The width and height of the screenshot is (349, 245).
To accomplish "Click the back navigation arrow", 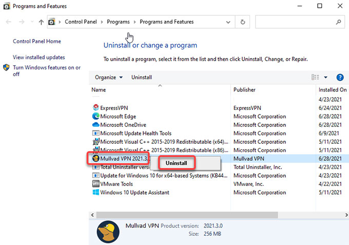I will point(8,22).
